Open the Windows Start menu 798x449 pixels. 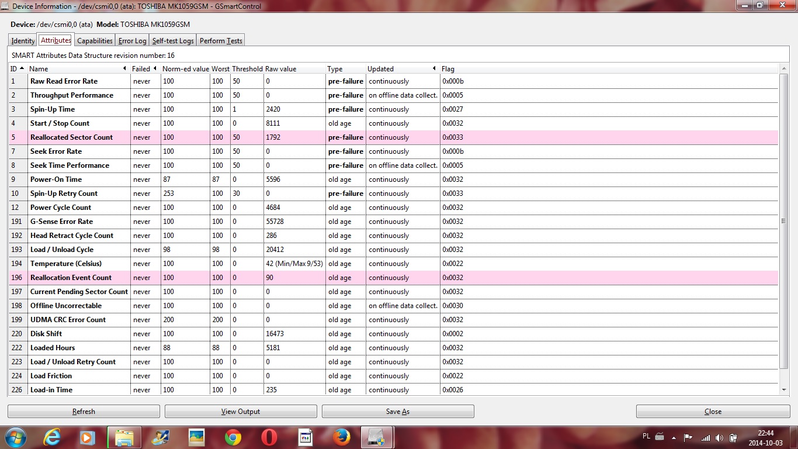[14, 437]
